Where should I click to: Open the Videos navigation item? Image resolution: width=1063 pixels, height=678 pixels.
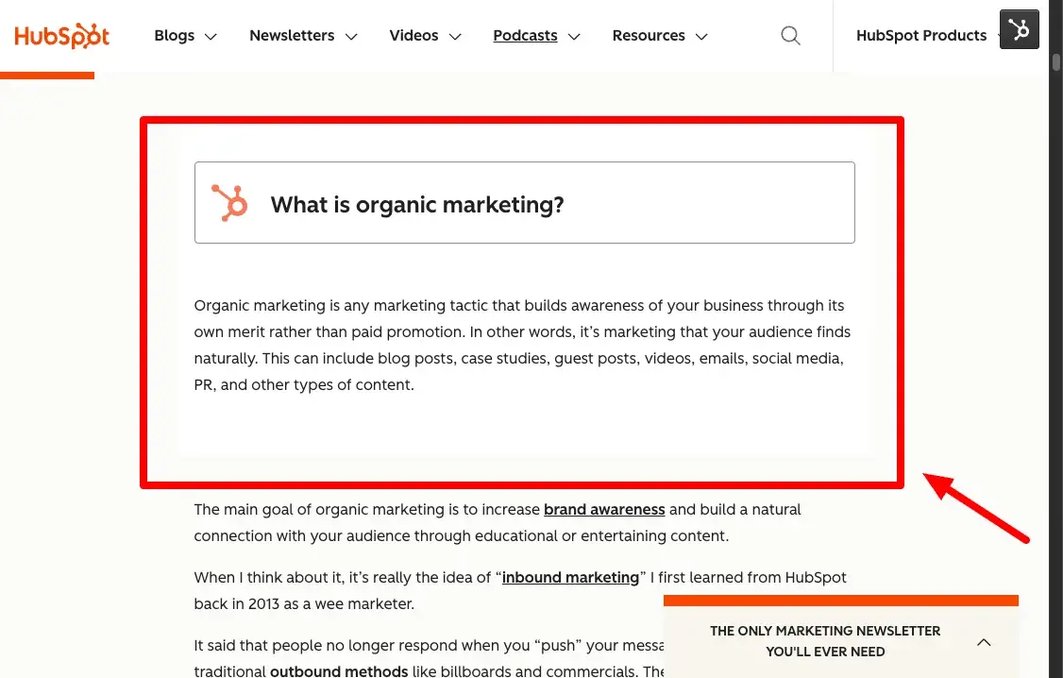click(413, 35)
